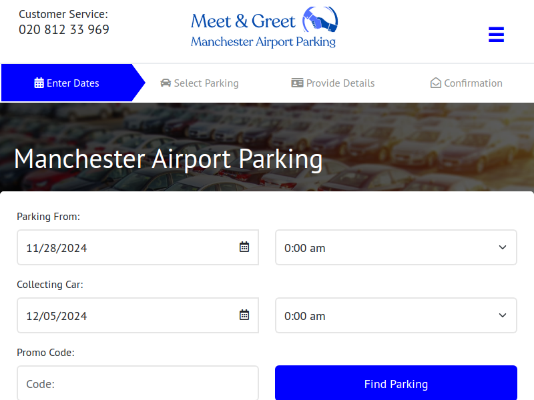534x400 pixels.
Task: Open calendar picker for Collecting Car date
Action: pyautogui.click(x=244, y=315)
